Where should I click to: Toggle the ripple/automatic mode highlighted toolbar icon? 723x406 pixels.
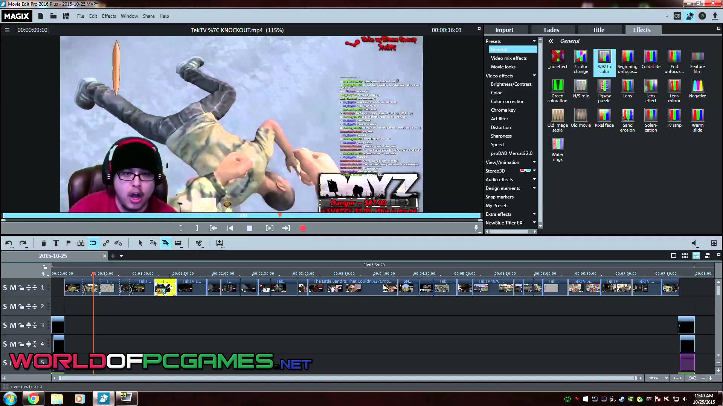coord(93,243)
